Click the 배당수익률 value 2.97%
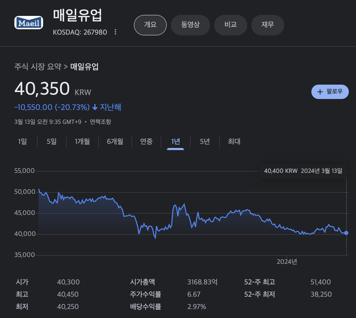This screenshot has width=356, height=318. pyautogui.click(x=197, y=307)
